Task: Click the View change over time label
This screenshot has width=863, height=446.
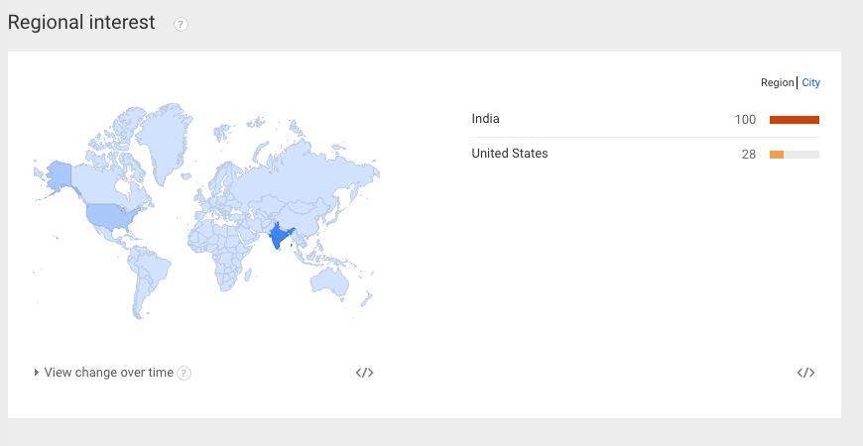Action: 108,373
